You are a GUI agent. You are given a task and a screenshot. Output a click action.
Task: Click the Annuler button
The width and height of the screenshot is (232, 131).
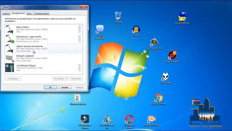[65, 87]
